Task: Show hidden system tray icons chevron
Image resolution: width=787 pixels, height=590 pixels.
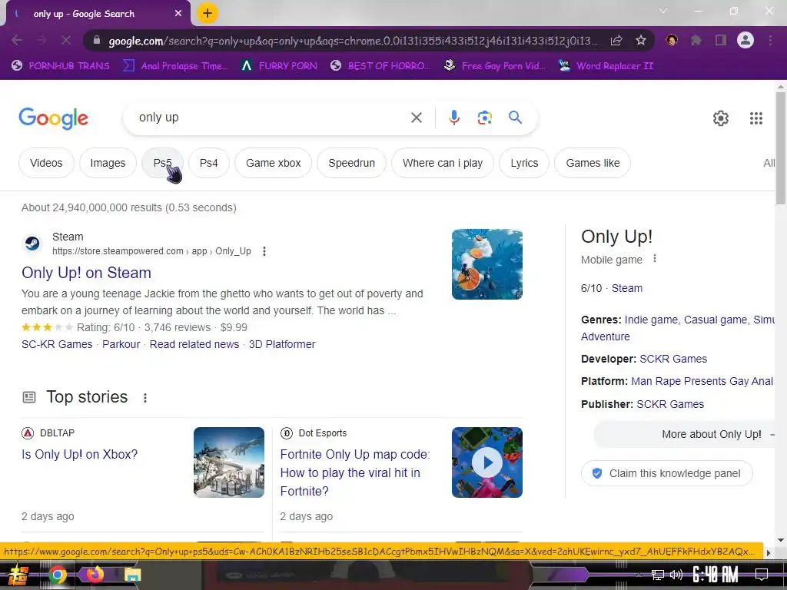Action: pyautogui.click(x=639, y=575)
